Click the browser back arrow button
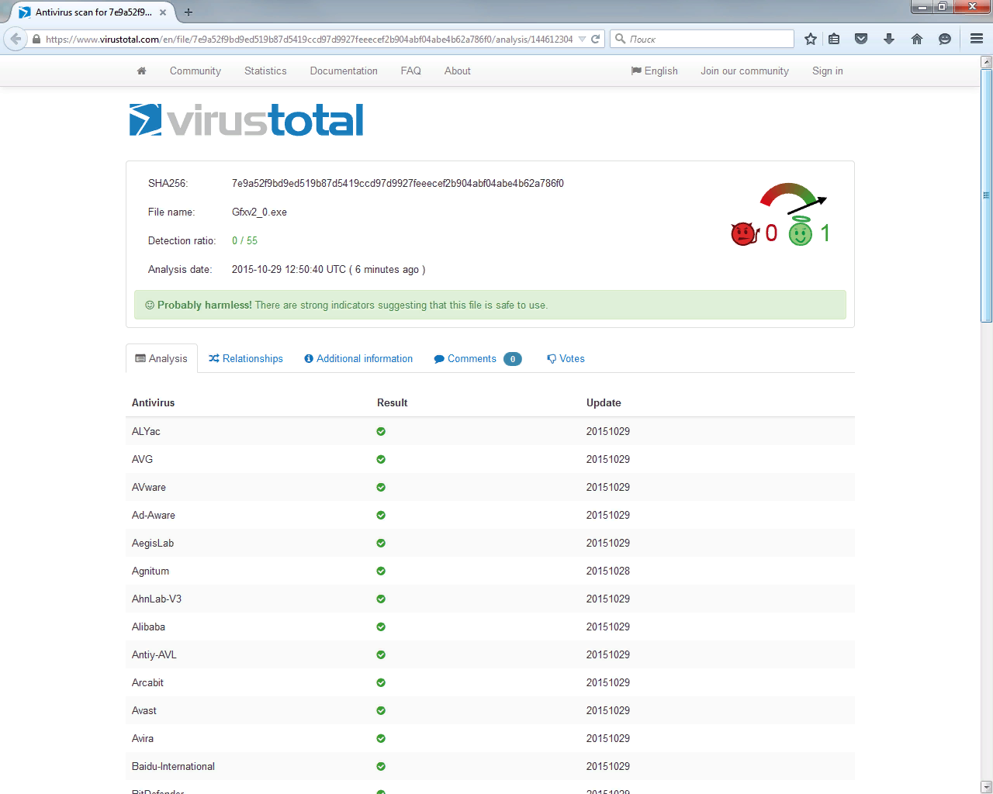Image resolution: width=993 pixels, height=794 pixels. click(16, 39)
